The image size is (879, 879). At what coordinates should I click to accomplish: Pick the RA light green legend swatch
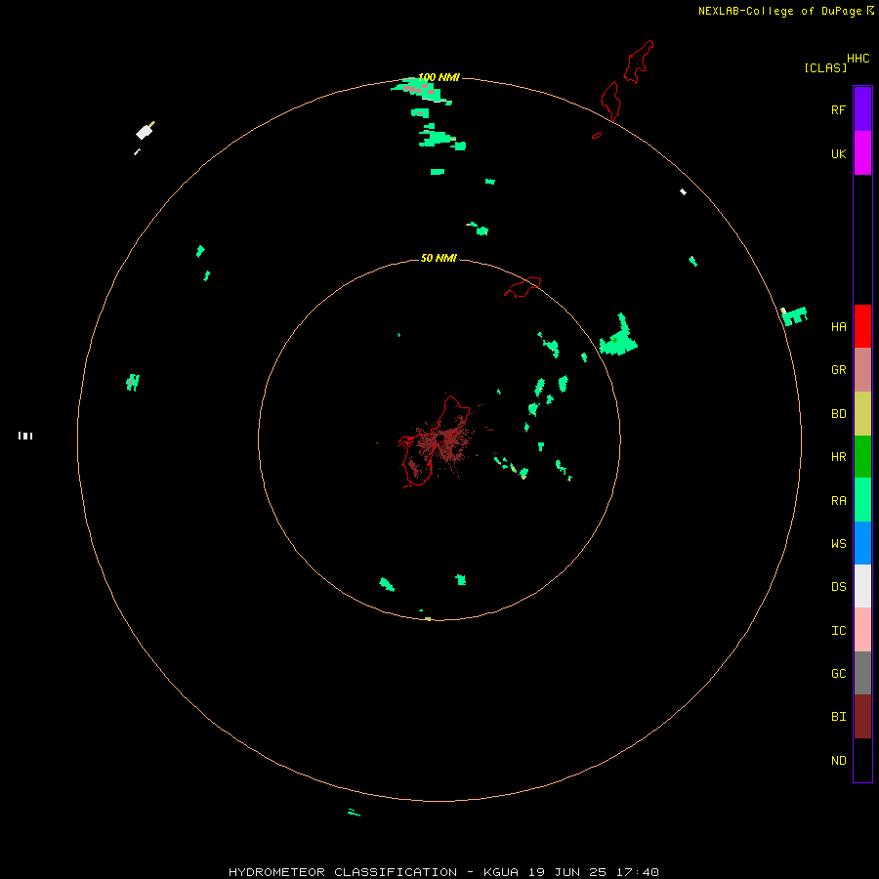[x=862, y=500]
